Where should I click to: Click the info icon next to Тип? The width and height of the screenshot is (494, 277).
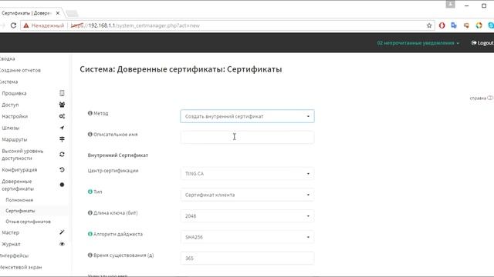[90, 192]
